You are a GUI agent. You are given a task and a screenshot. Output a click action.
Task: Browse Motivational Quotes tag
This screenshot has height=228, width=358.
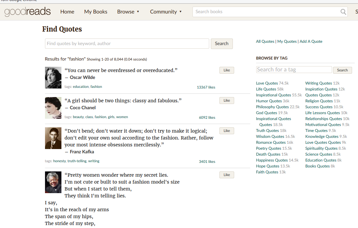(x=323, y=125)
